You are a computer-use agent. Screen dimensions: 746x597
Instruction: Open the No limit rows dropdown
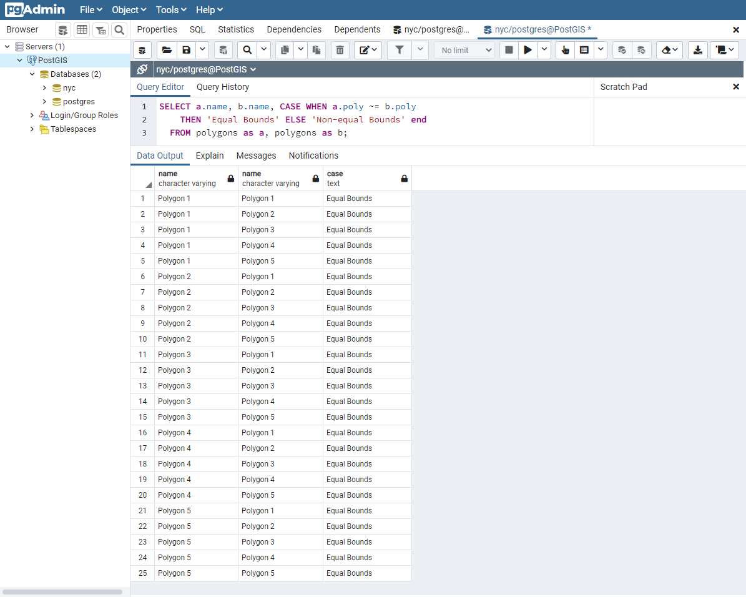click(464, 50)
